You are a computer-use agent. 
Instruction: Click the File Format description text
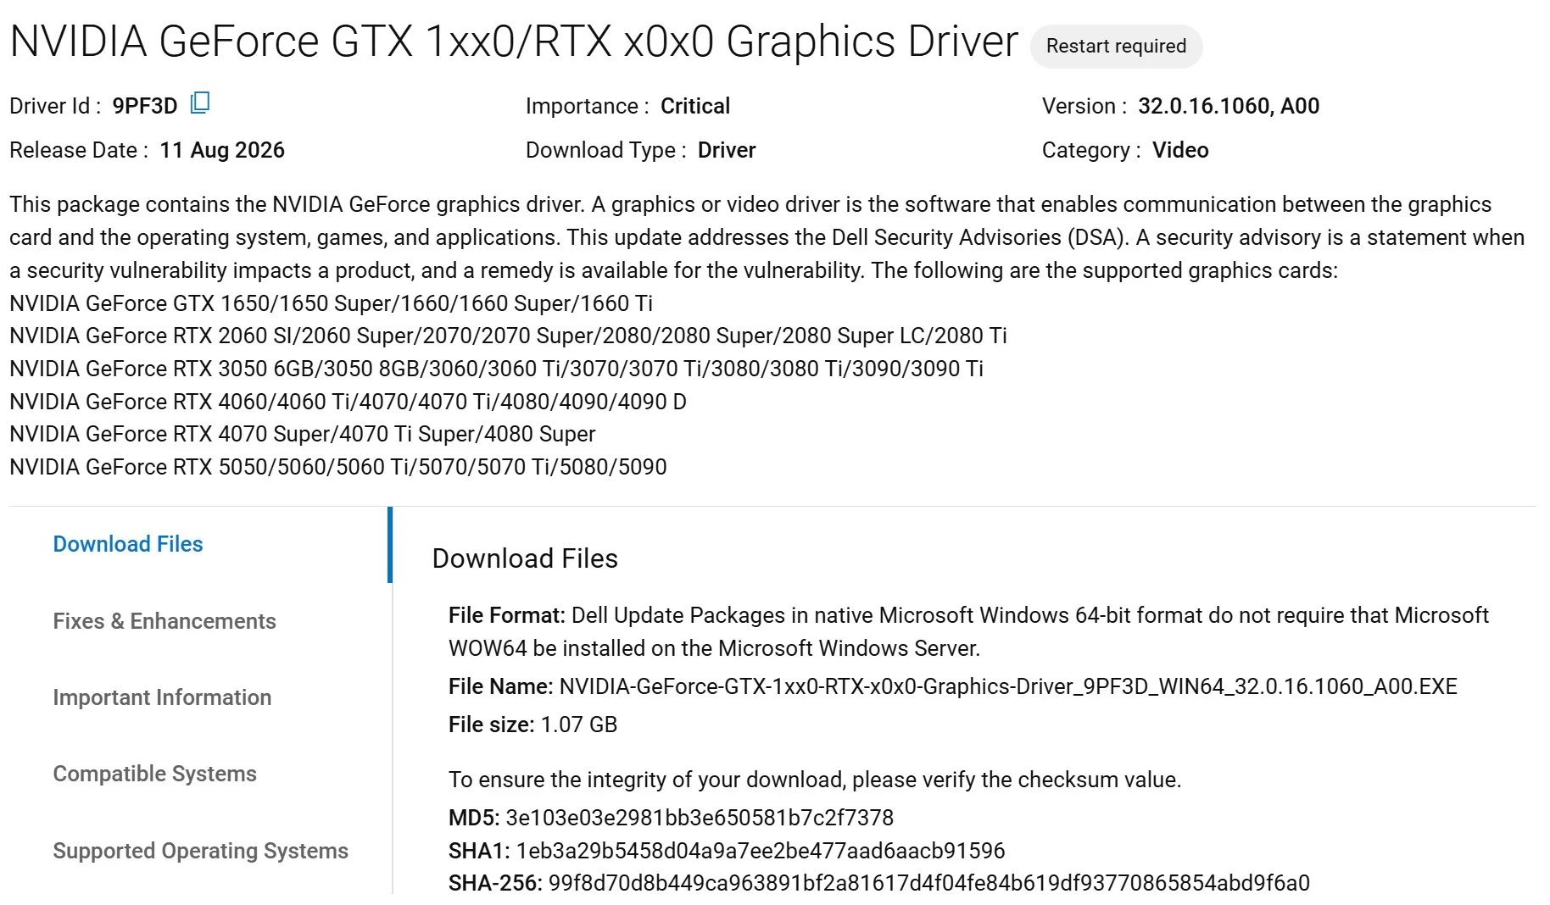[x=968, y=631]
